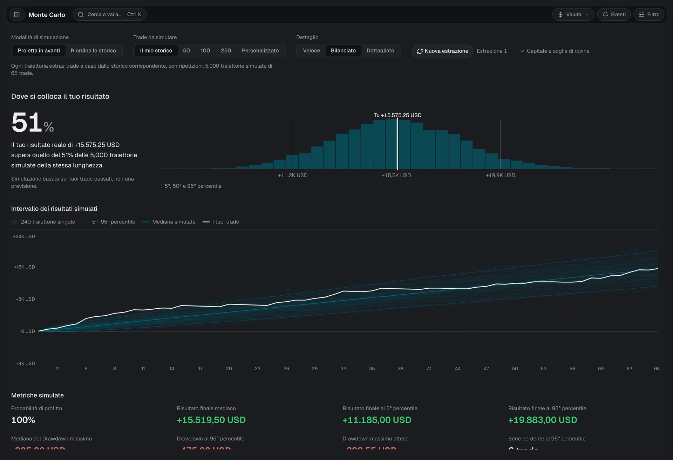Click the dollar sign currency icon

[560, 15]
